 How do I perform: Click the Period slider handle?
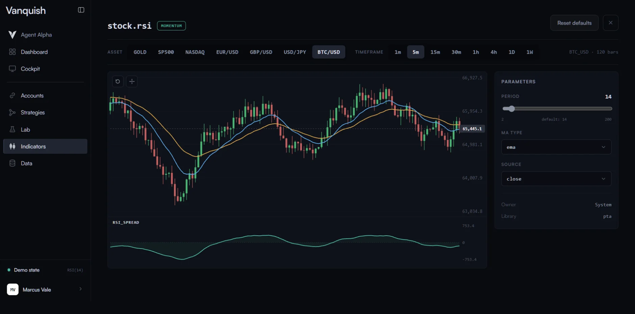[x=511, y=109]
